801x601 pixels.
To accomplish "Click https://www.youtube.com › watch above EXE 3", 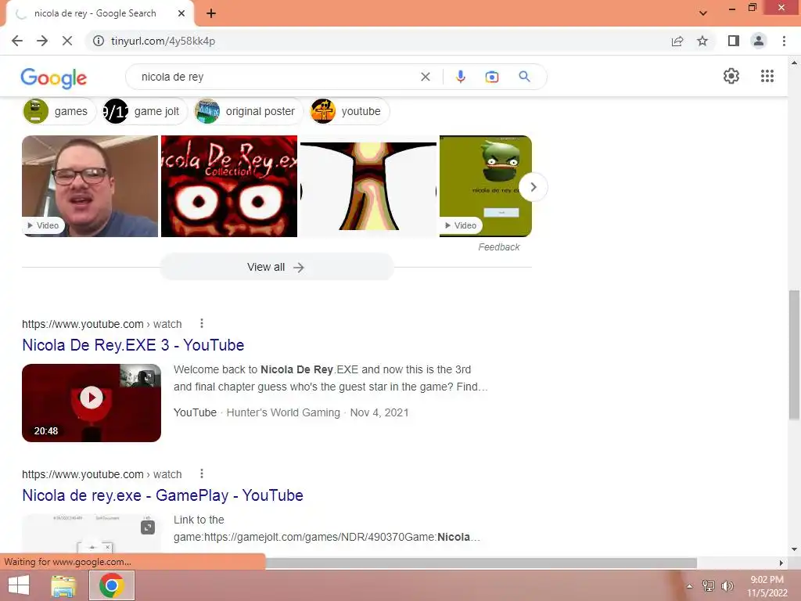I will tap(102, 324).
